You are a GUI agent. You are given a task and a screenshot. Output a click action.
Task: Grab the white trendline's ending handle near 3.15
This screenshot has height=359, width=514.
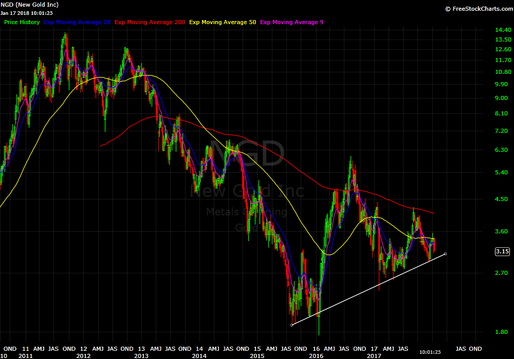(x=445, y=254)
